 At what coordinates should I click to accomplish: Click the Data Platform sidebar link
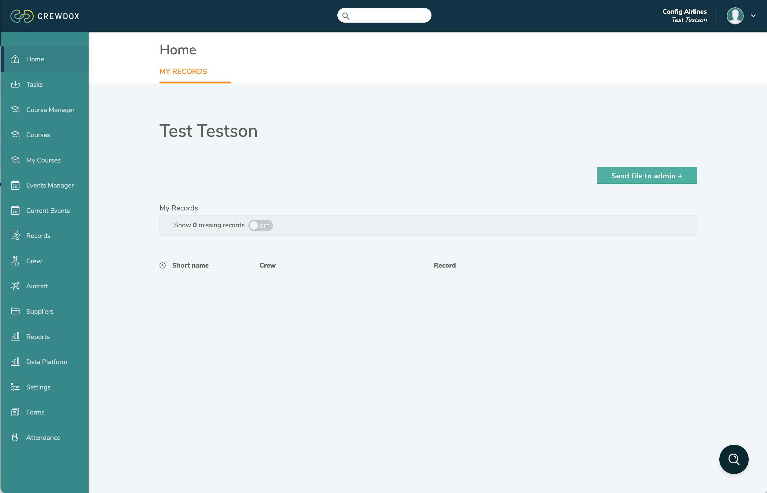(46, 362)
